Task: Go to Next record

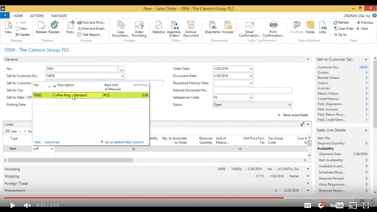Action: pyautogui.click(x=362, y=29)
